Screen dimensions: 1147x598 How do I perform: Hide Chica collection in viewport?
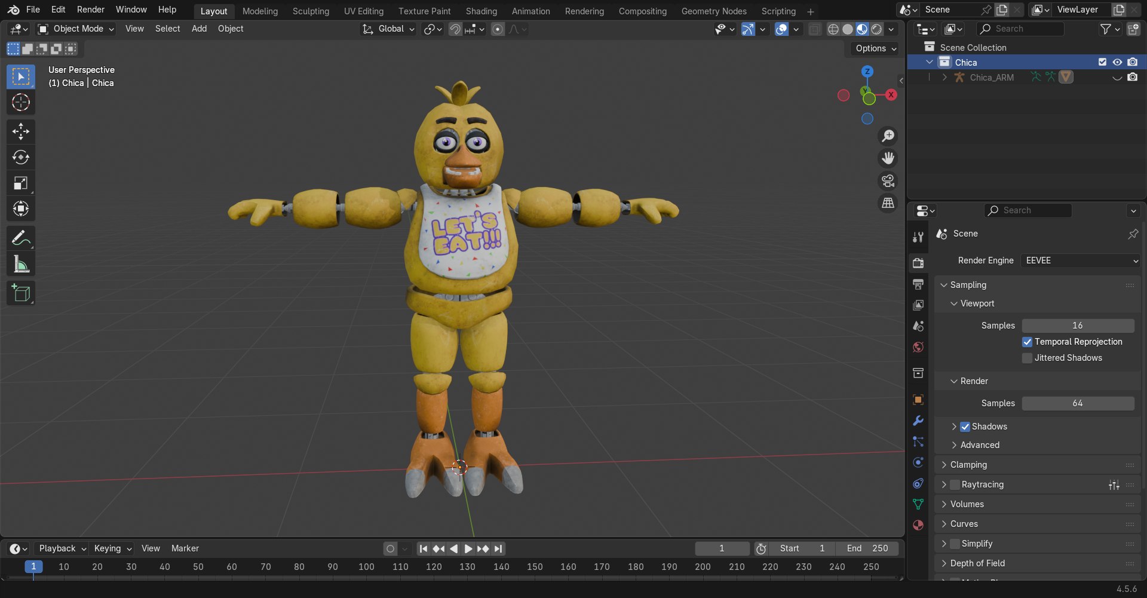point(1117,62)
